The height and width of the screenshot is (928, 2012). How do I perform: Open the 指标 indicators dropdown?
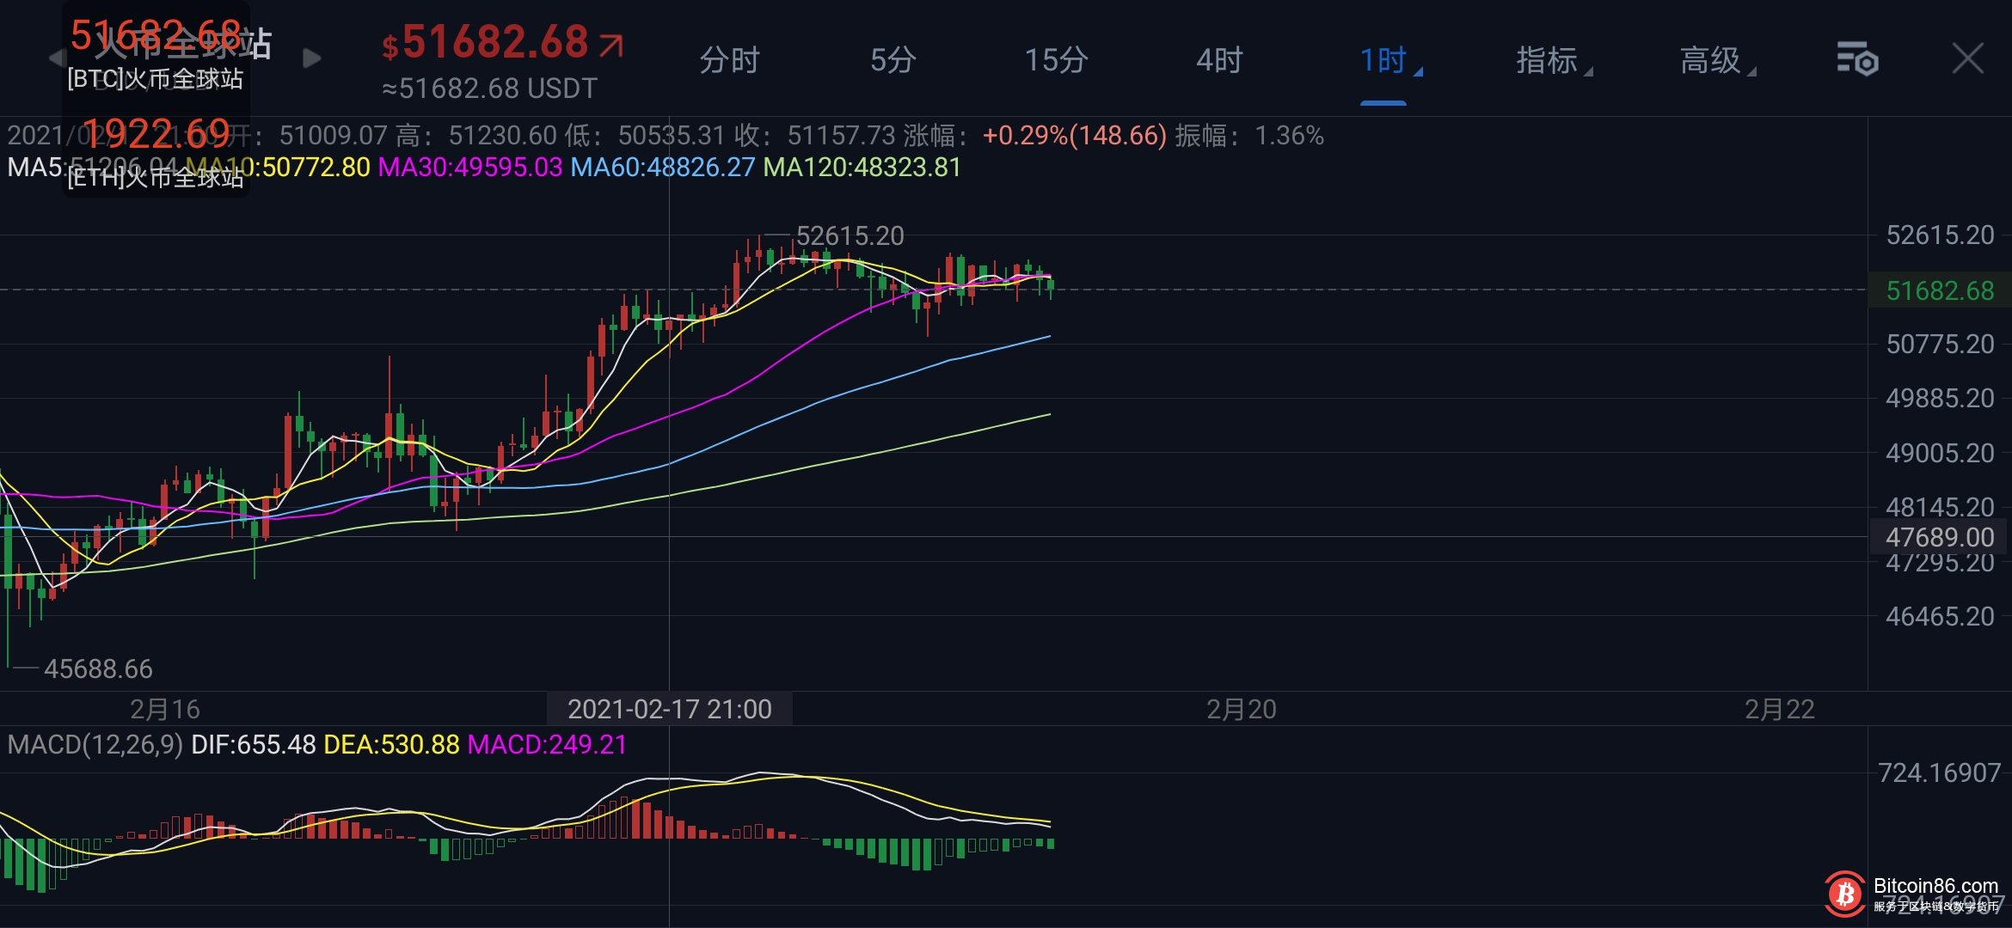click(x=1548, y=60)
